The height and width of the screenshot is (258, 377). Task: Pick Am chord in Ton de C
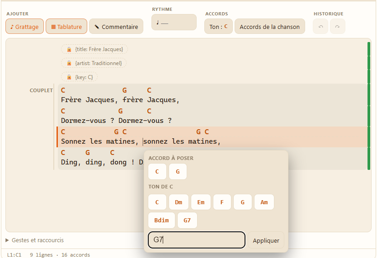click(x=264, y=202)
